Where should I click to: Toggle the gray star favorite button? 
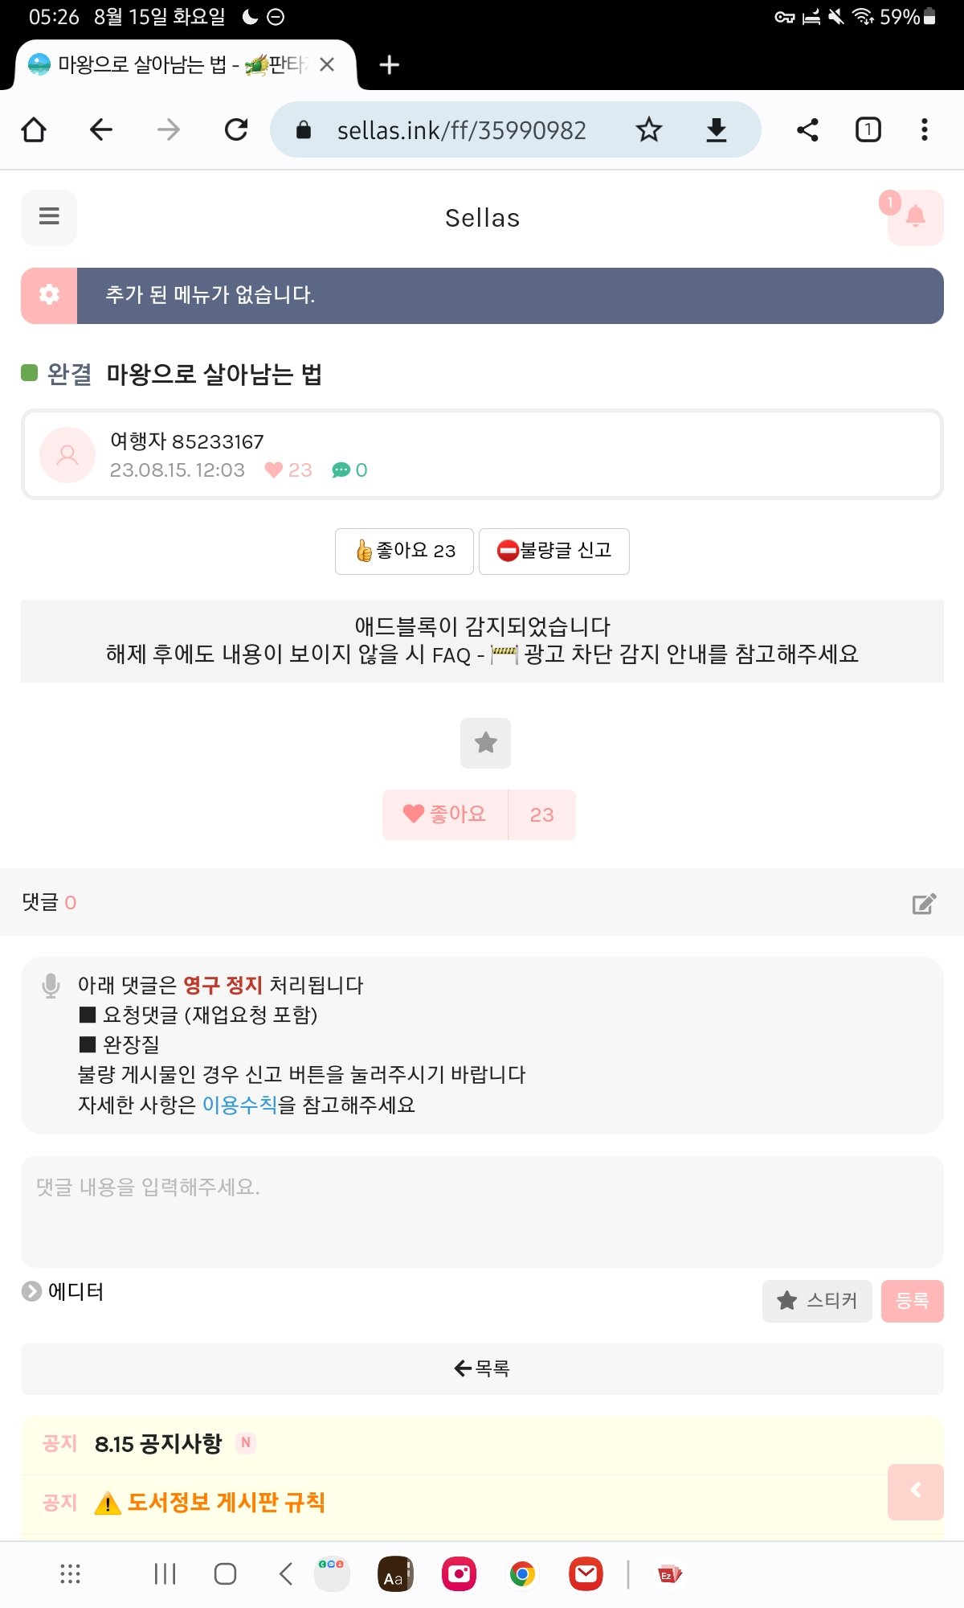coord(485,743)
